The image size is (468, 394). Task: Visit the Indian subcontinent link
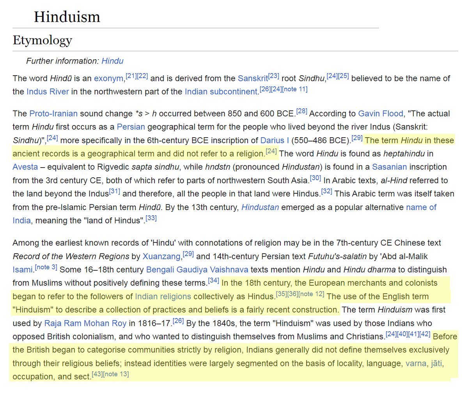click(x=221, y=92)
